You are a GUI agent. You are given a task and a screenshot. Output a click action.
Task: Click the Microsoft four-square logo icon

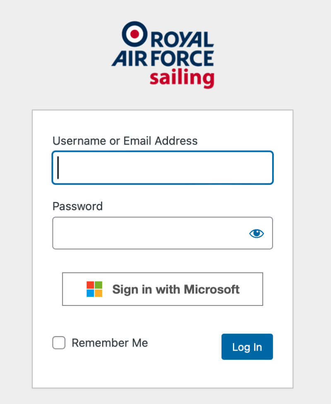coord(94,289)
